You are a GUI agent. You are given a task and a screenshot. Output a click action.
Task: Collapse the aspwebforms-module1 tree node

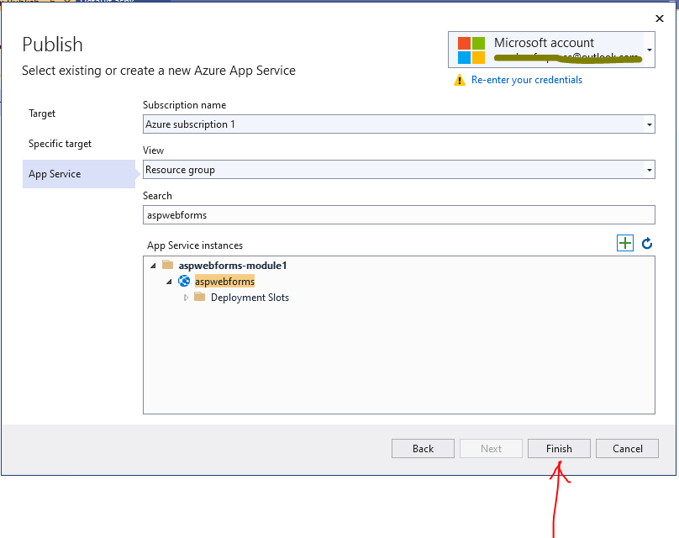click(153, 266)
